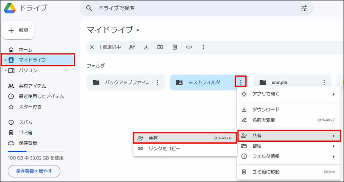Expand the パソコン tree arrow

coord(6,71)
